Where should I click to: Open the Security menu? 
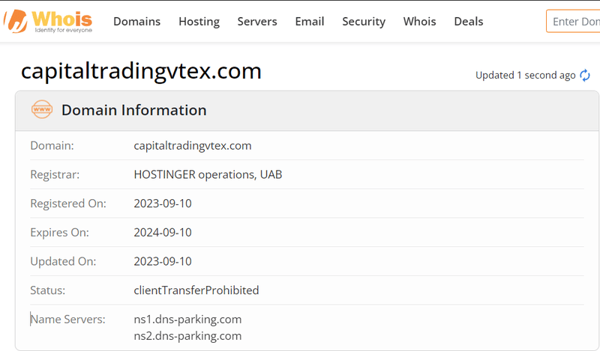click(364, 22)
